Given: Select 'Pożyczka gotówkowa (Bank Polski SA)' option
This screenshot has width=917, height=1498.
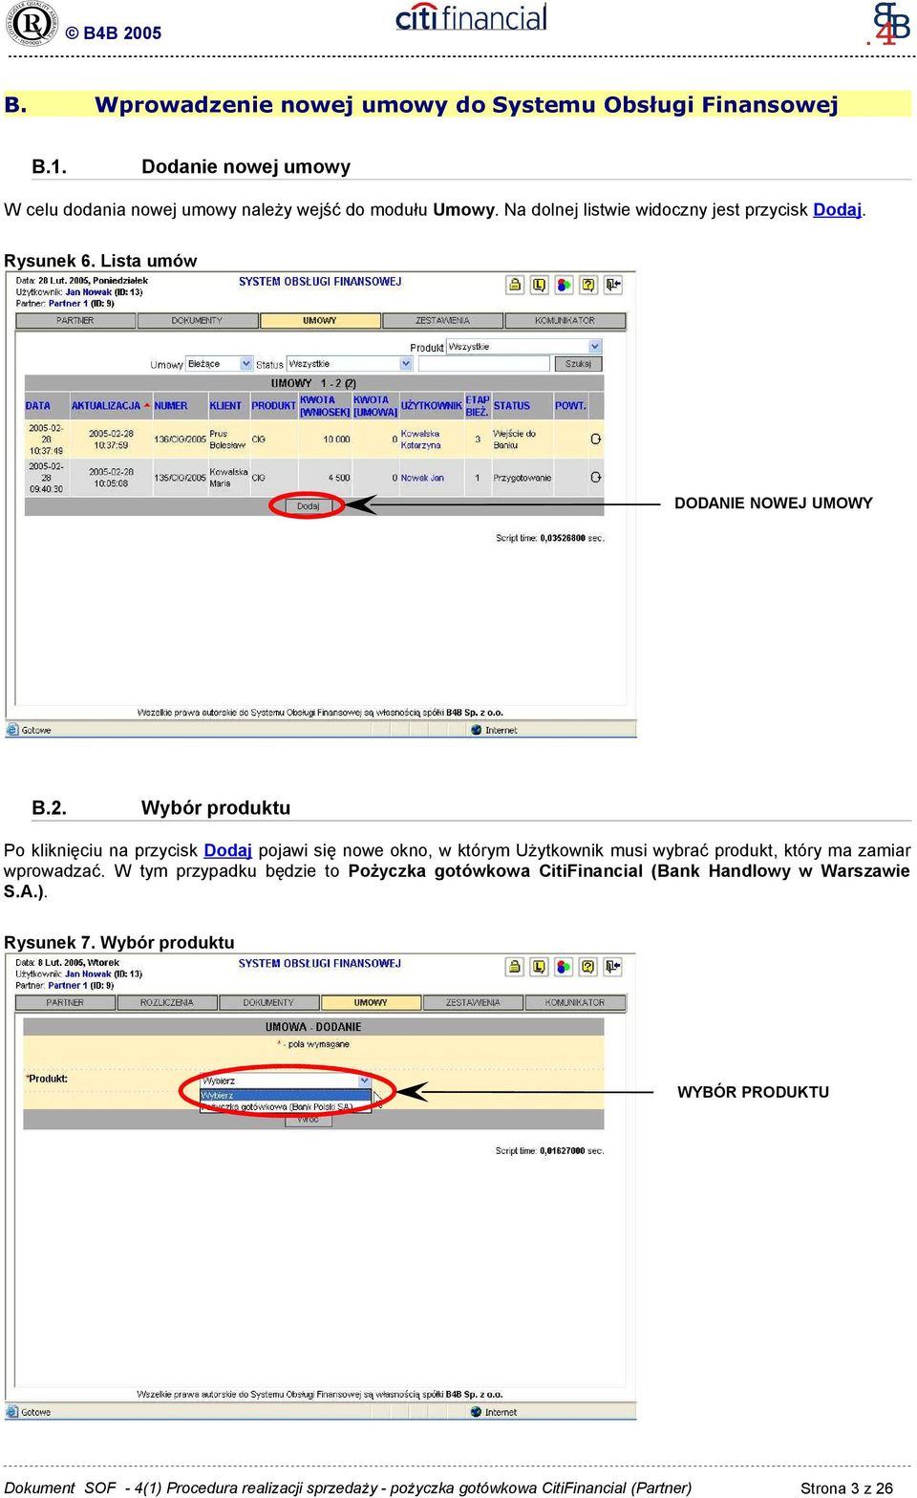Looking at the screenshot, I should 285,1107.
